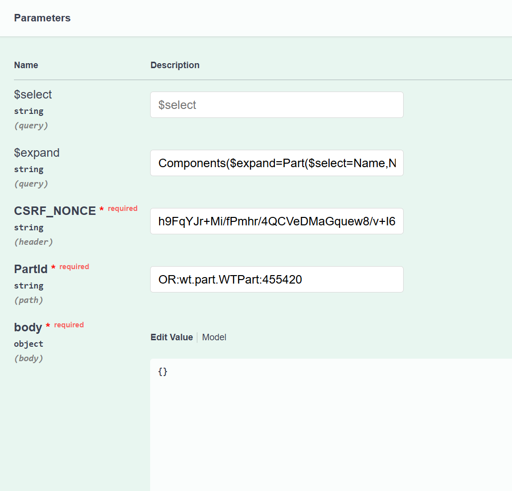Screen dimensions: 512x491
Task: Click the $select input field
Action: [276, 104]
